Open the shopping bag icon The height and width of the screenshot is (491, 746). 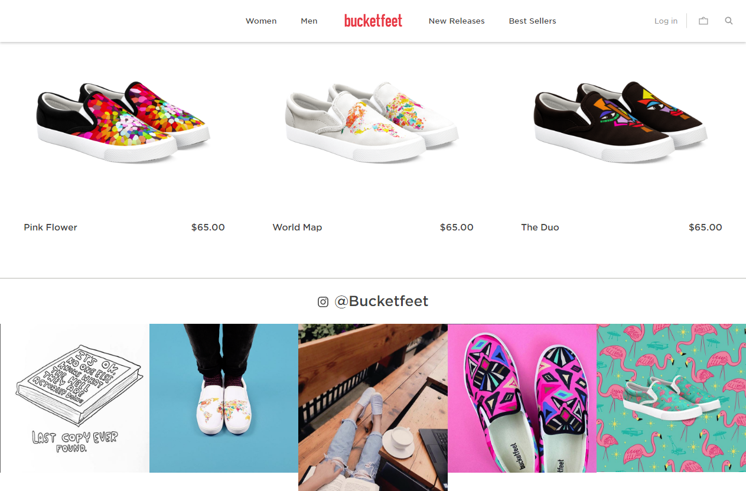point(703,21)
